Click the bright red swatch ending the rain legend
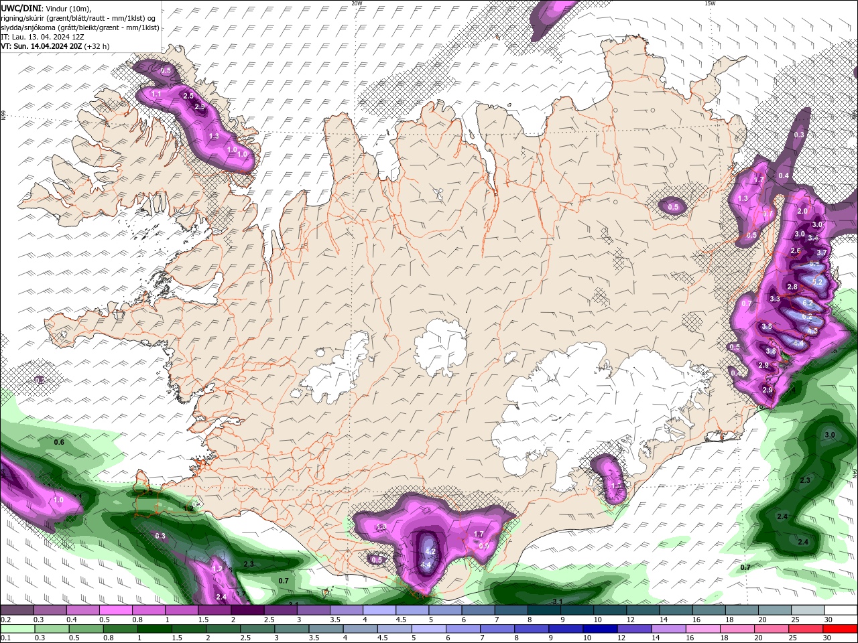 (x=841, y=629)
